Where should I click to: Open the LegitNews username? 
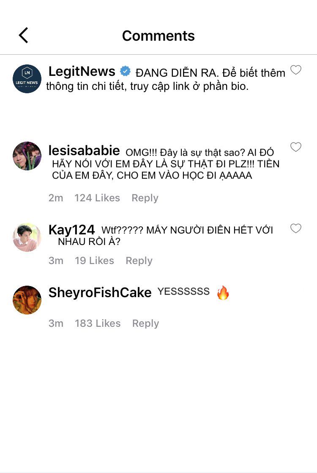pyautogui.click(x=82, y=71)
